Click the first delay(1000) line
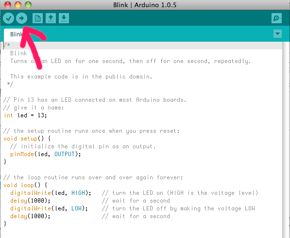The width and height of the screenshot is (290, 238). [x=30, y=201]
